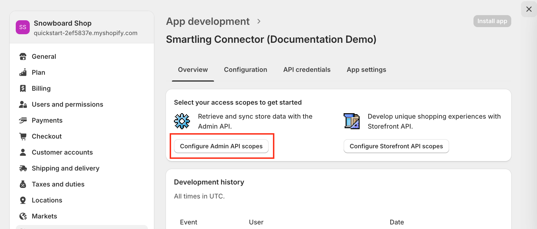Click the Customer accounts person icon
The image size is (537, 229).
tap(23, 152)
